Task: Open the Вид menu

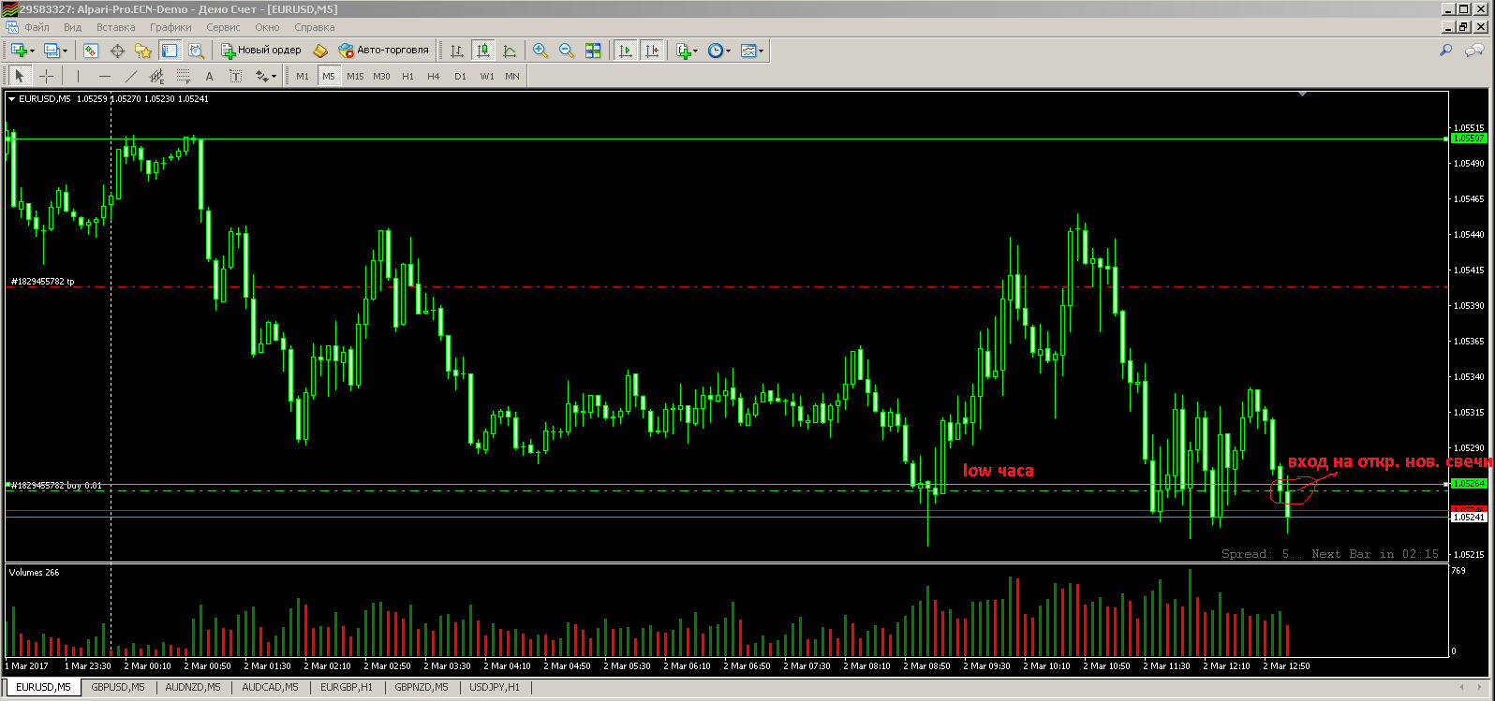Action: 72,27
